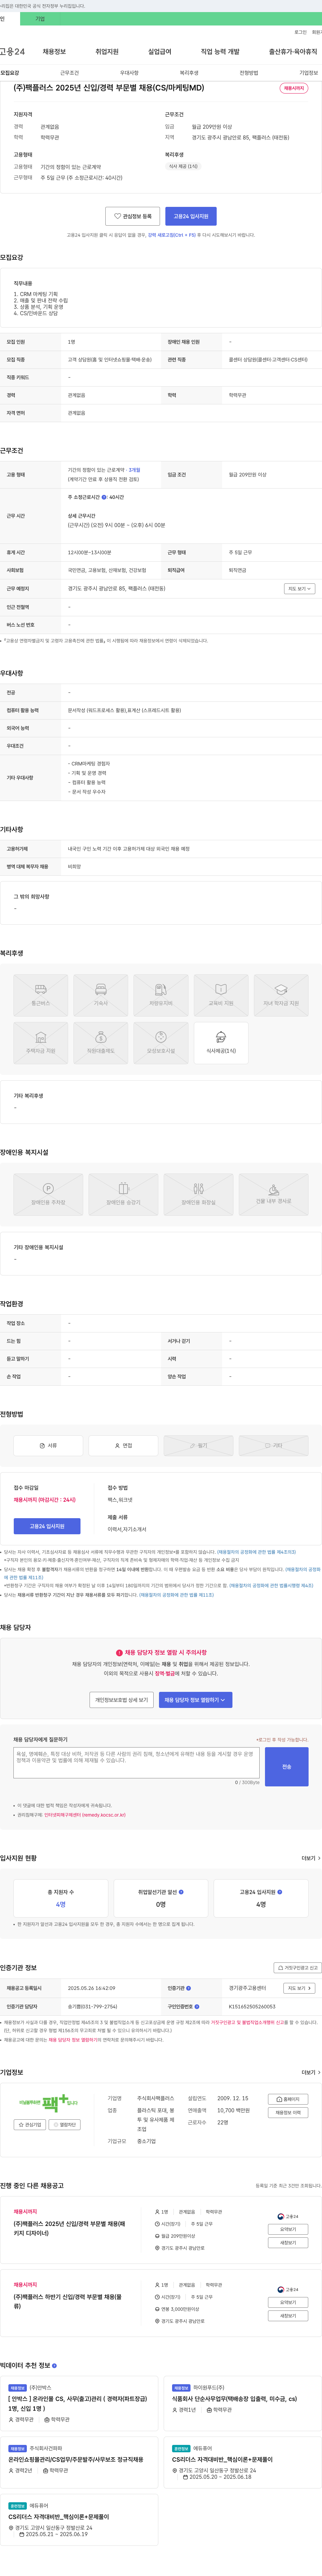Select the 주택자금 지원 welfare icon card
The height and width of the screenshot is (2576, 322).
click(x=41, y=1043)
